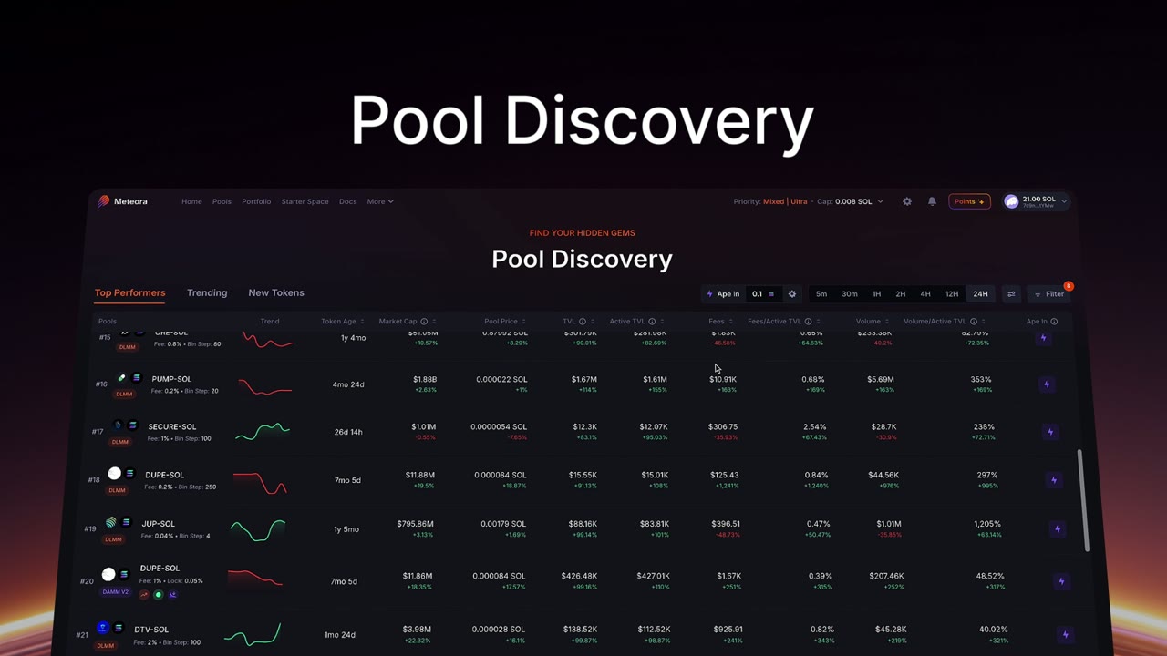1167x656 pixels.
Task: Select 12H timeframe
Action: 951,294
